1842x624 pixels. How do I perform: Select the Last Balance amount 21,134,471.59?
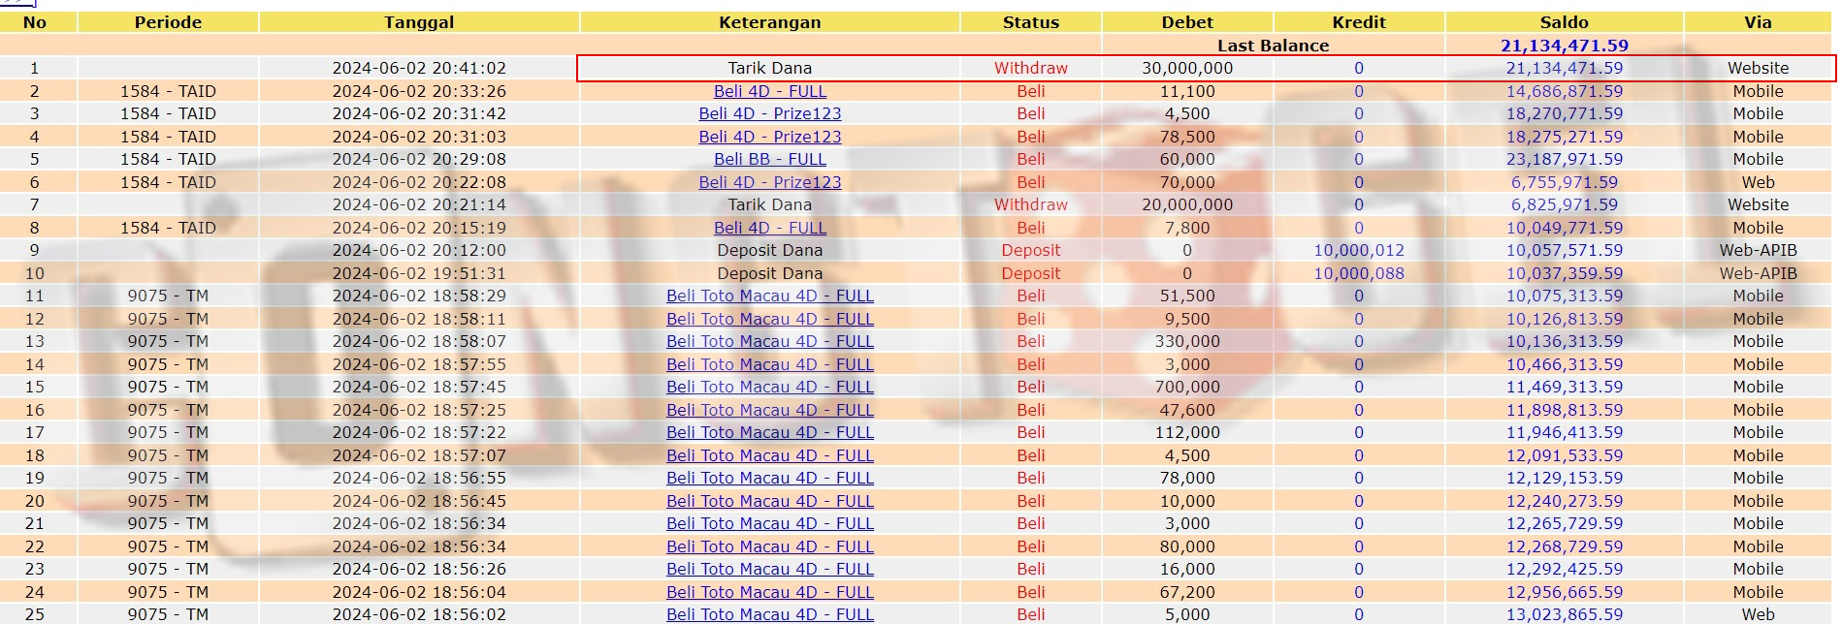tap(1564, 46)
